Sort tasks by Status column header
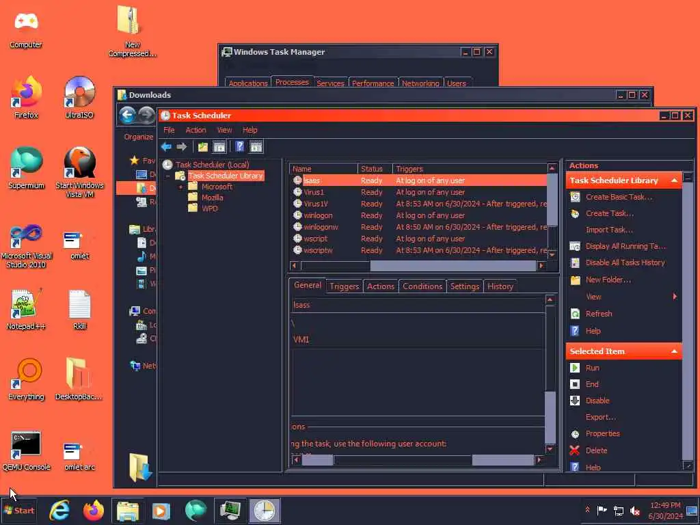Viewport: 700px width, 525px height. [375, 169]
